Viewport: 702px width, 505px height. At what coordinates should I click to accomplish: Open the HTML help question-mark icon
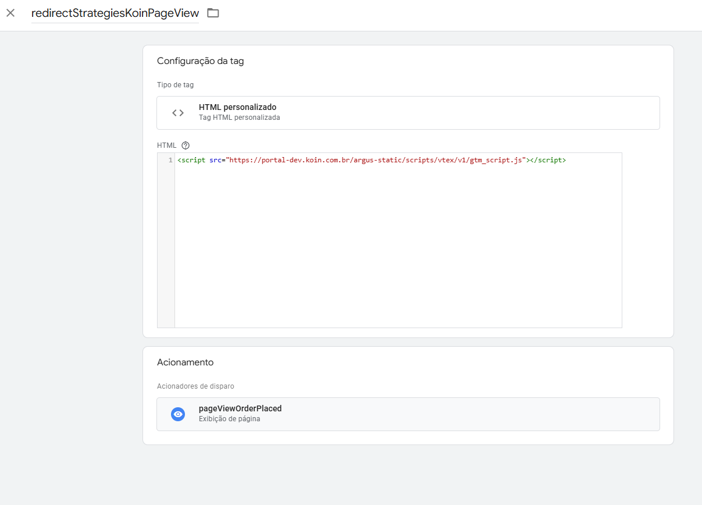pos(186,145)
